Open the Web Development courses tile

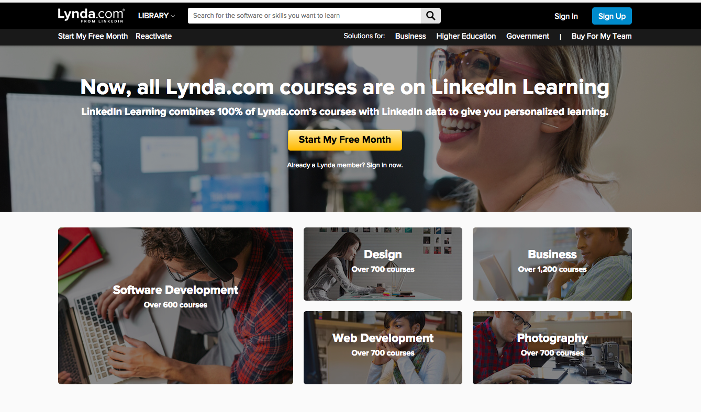tap(383, 348)
